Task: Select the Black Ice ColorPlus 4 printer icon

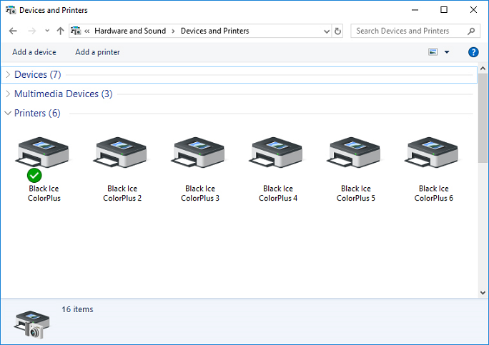Action: (x=276, y=151)
